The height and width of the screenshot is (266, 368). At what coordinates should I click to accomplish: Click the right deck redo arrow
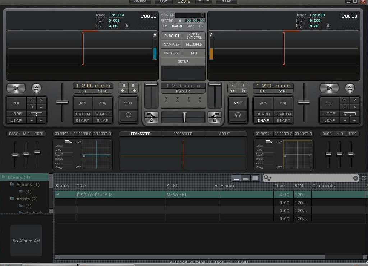(283, 103)
